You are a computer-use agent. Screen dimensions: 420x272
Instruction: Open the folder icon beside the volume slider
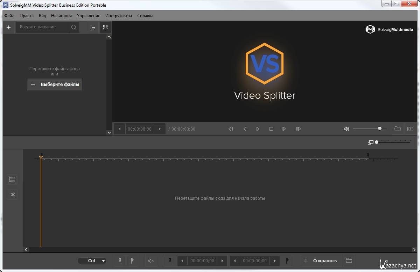click(397, 129)
